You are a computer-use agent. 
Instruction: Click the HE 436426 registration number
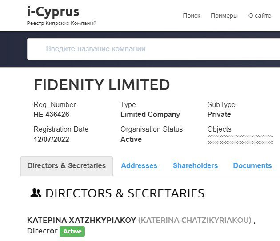[x=51, y=115]
